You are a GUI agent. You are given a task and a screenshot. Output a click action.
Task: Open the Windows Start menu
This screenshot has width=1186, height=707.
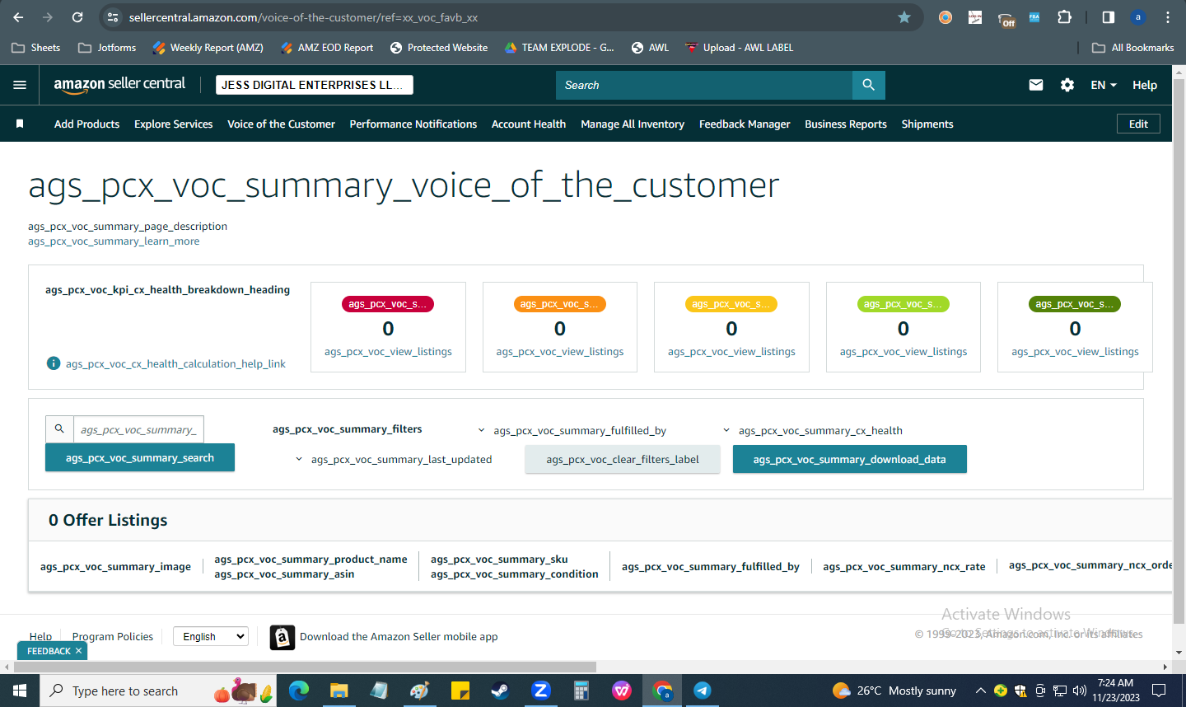point(20,691)
